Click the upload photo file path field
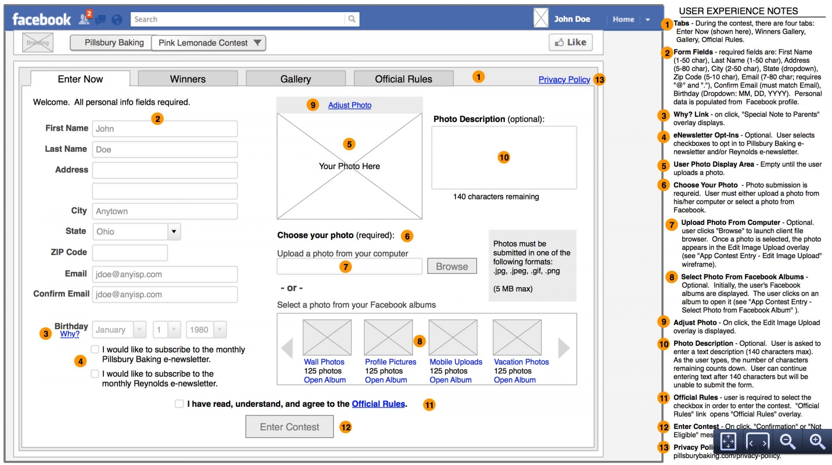Screen dimensions: 832x465 (349, 266)
